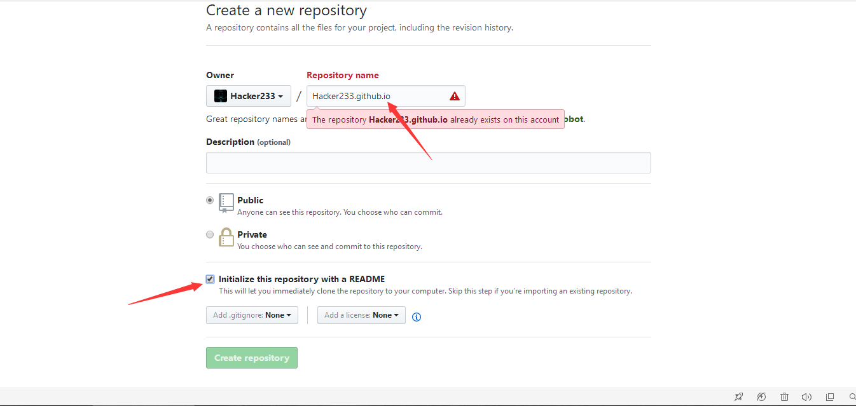Click the Hacker233 owner avatar image
856x406 pixels.
tap(220, 96)
